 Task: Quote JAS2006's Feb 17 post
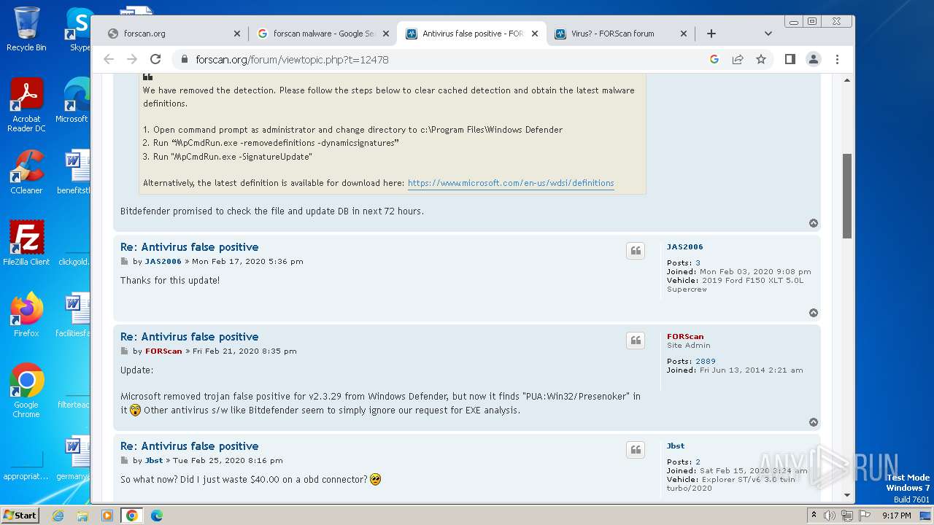(636, 251)
